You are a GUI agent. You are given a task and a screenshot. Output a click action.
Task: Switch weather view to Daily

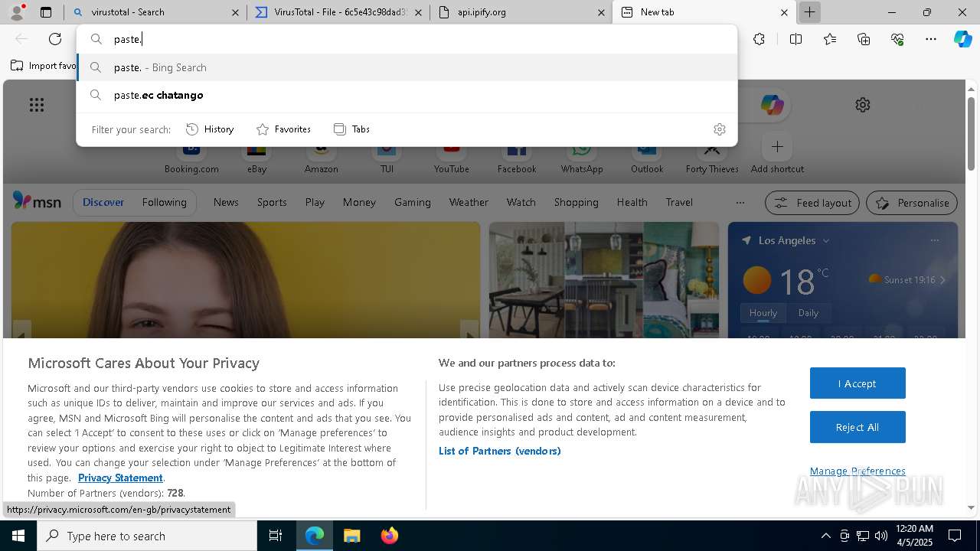click(x=808, y=312)
